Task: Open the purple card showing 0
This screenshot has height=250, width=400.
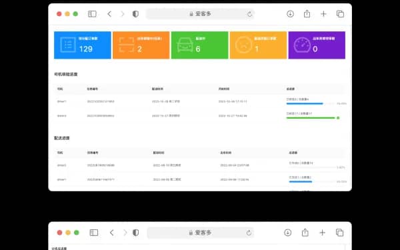Action: coord(317,45)
